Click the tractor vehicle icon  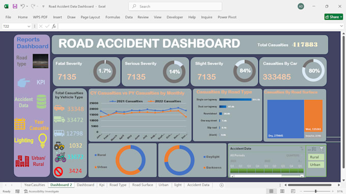coord(60,146)
